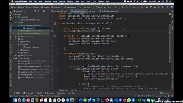Open Vivaldi browser from the dock
Viewport: 183px width, 103px height.
tap(28, 100)
